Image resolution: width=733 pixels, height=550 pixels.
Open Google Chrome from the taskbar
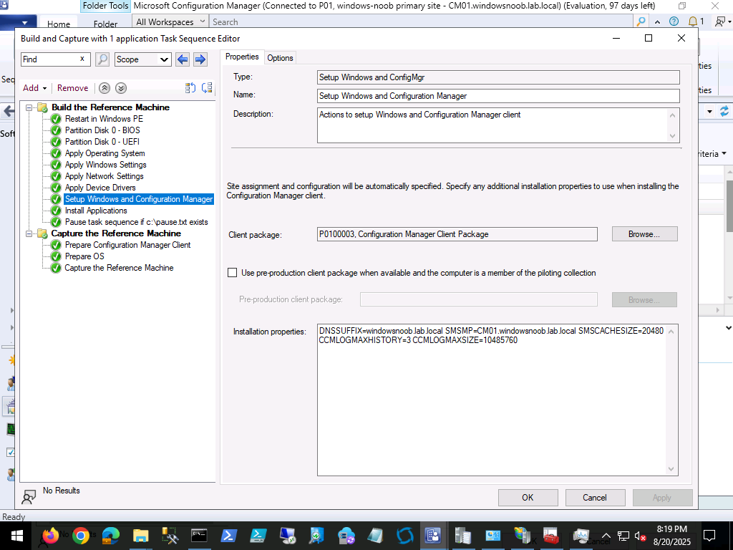tap(80, 535)
